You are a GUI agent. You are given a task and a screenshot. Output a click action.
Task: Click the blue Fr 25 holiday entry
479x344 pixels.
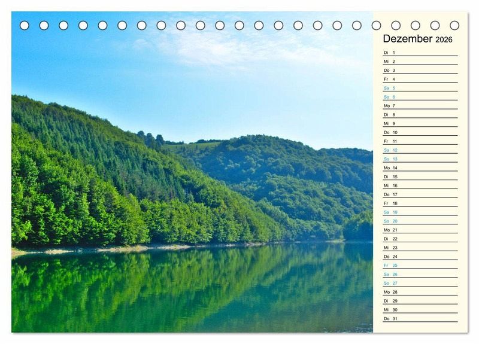click(x=420, y=266)
